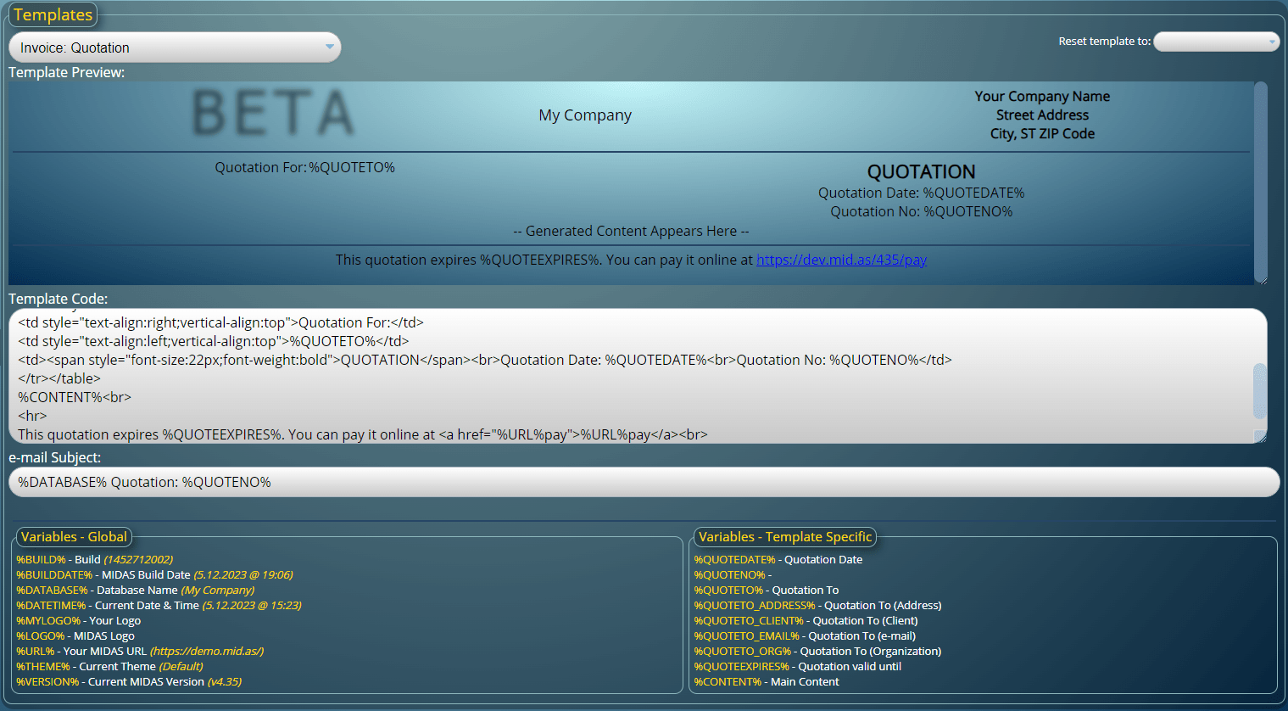
Task: Select the %DATABASE% variable entry
Action: (x=52, y=591)
